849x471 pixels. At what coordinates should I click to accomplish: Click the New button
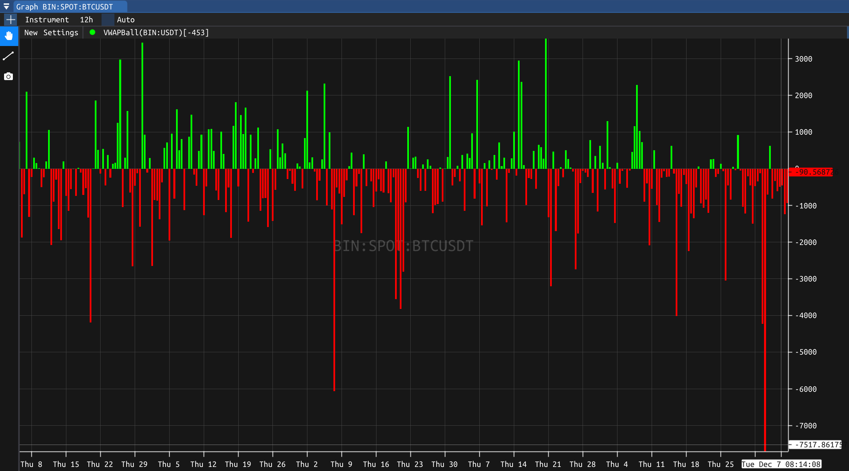point(31,33)
